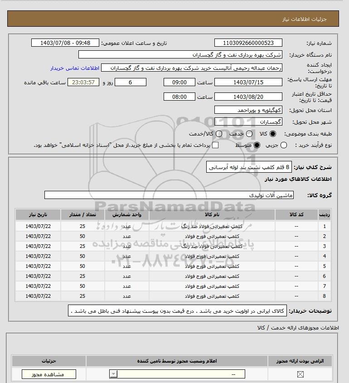Select the متوسط purchase type radio
The image size is (349, 383).
257,145
